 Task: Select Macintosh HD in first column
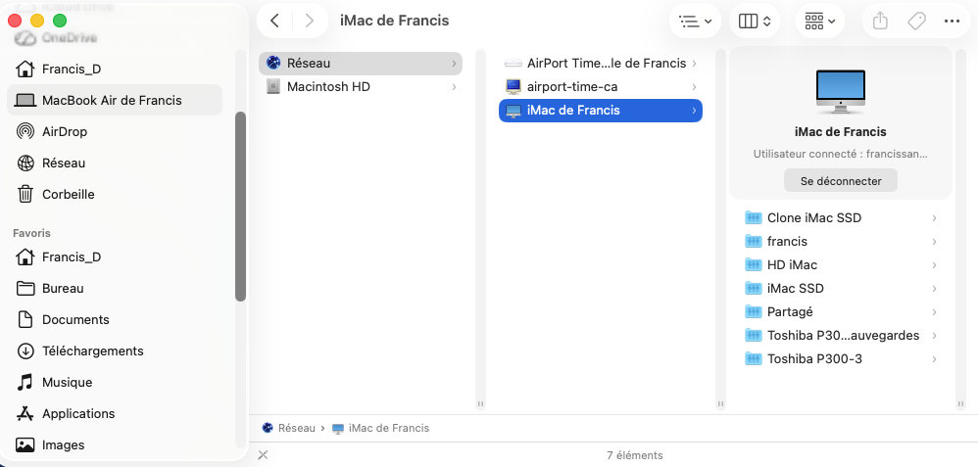(327, 86)
